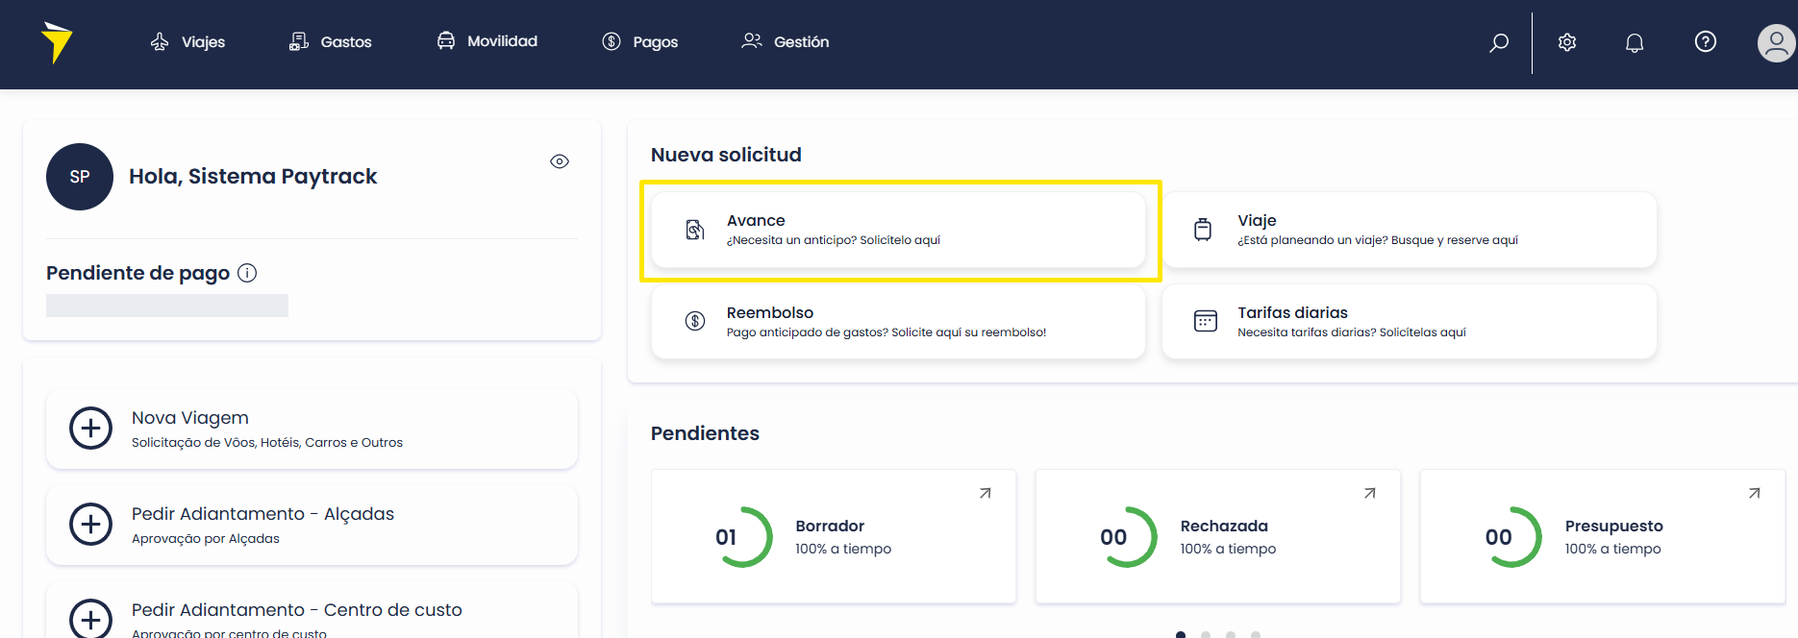The height and width of the screenshot is (638, 1798).
Task: Request Tarifas diarias
Action: pos(1410,322)
